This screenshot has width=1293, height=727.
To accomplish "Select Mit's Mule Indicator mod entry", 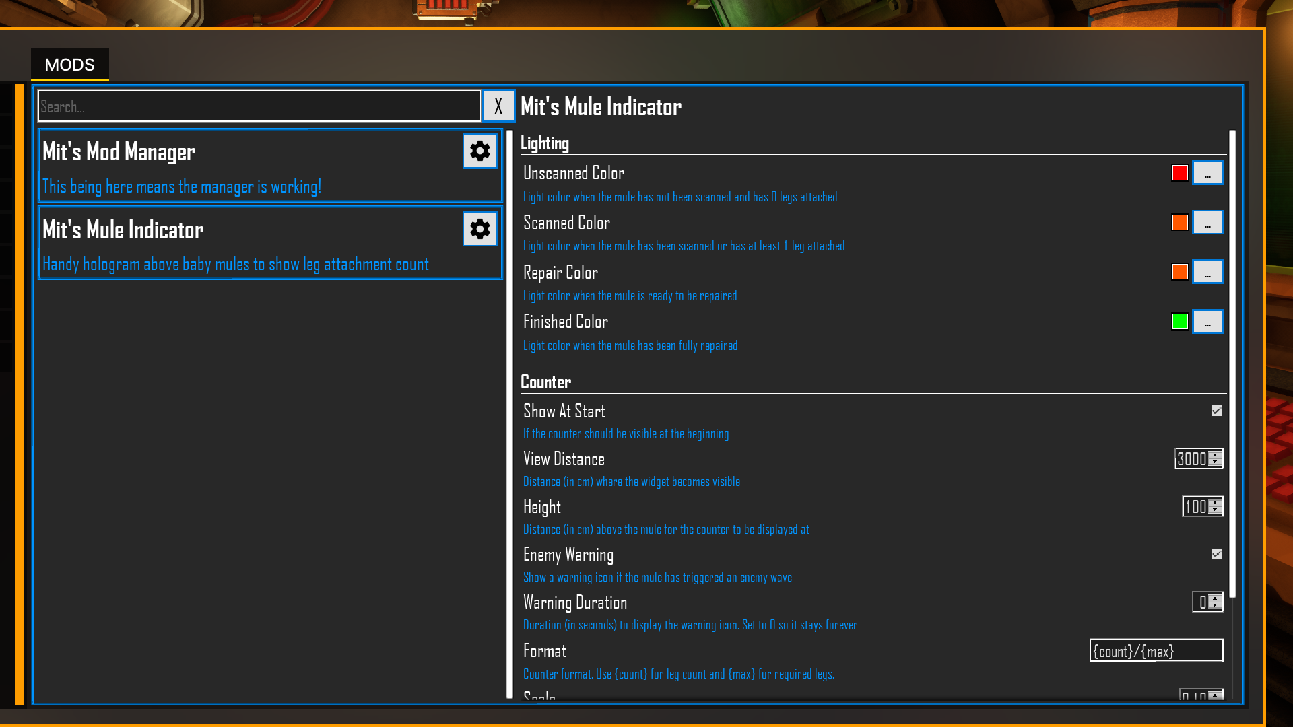I will (270, 243).
